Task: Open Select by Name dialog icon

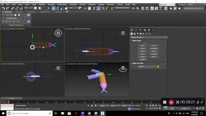Action: [40, 8]
